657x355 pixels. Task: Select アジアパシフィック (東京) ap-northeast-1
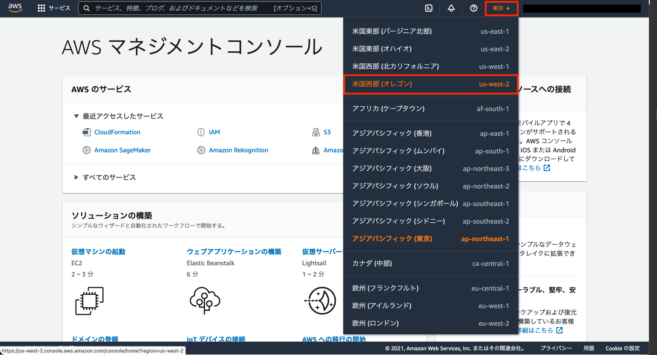431,238
